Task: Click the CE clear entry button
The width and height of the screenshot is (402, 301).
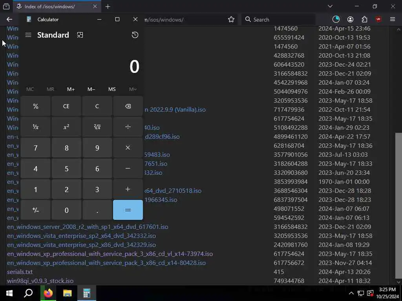Action: pos(66,106)
